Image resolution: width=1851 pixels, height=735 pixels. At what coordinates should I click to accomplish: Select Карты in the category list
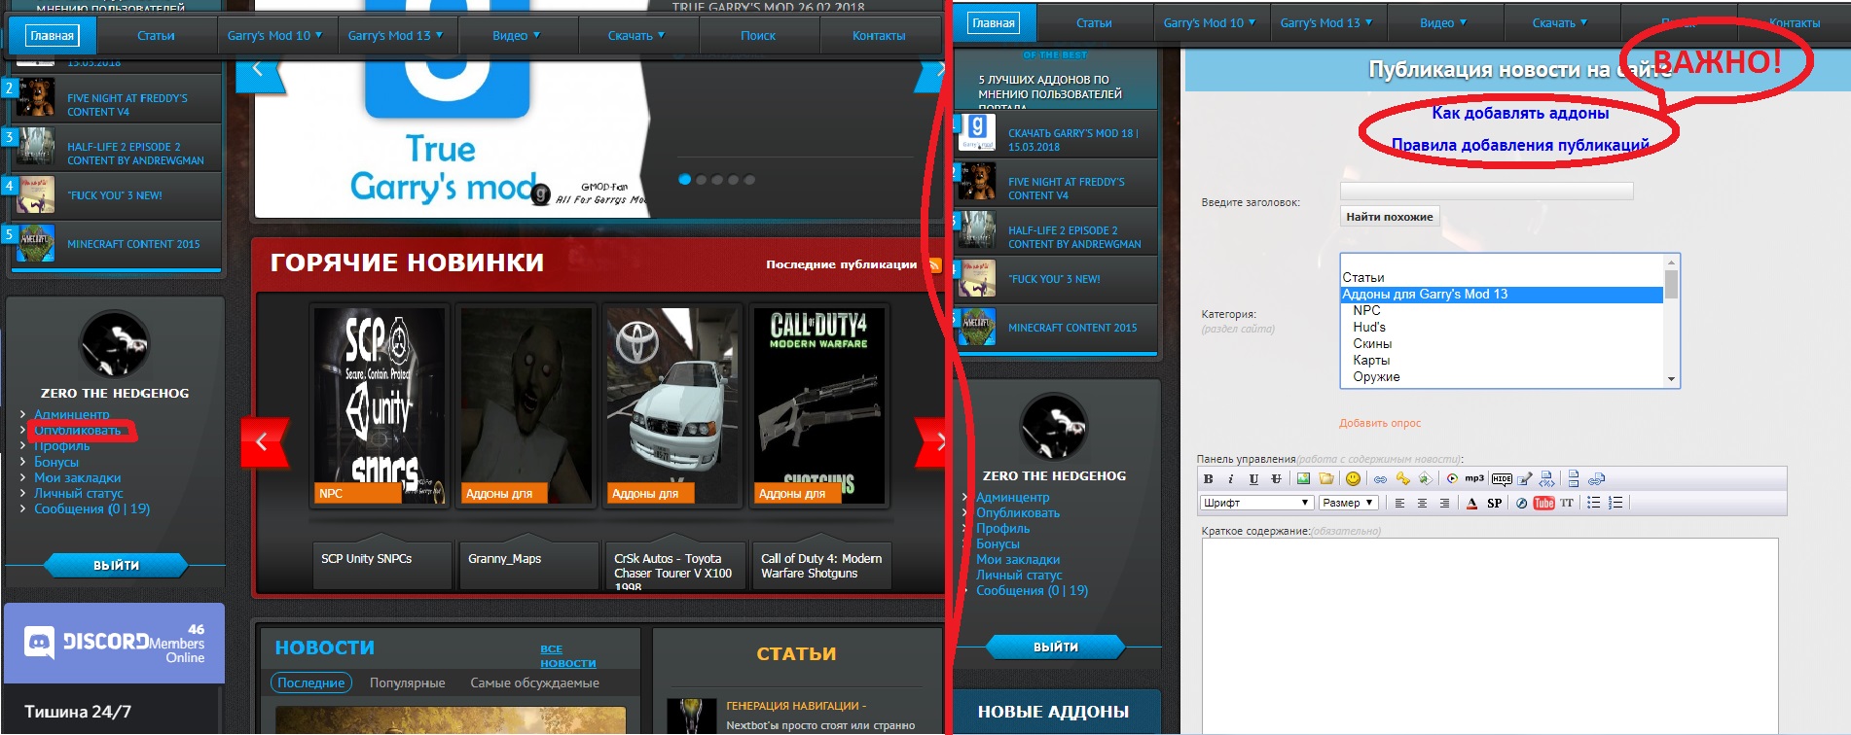1502,361
